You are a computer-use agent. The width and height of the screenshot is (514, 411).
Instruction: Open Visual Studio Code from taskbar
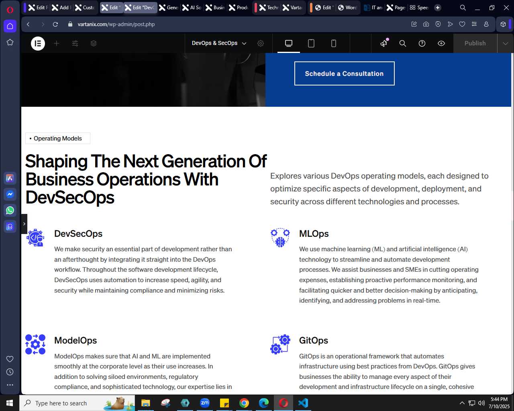point(303,403)
